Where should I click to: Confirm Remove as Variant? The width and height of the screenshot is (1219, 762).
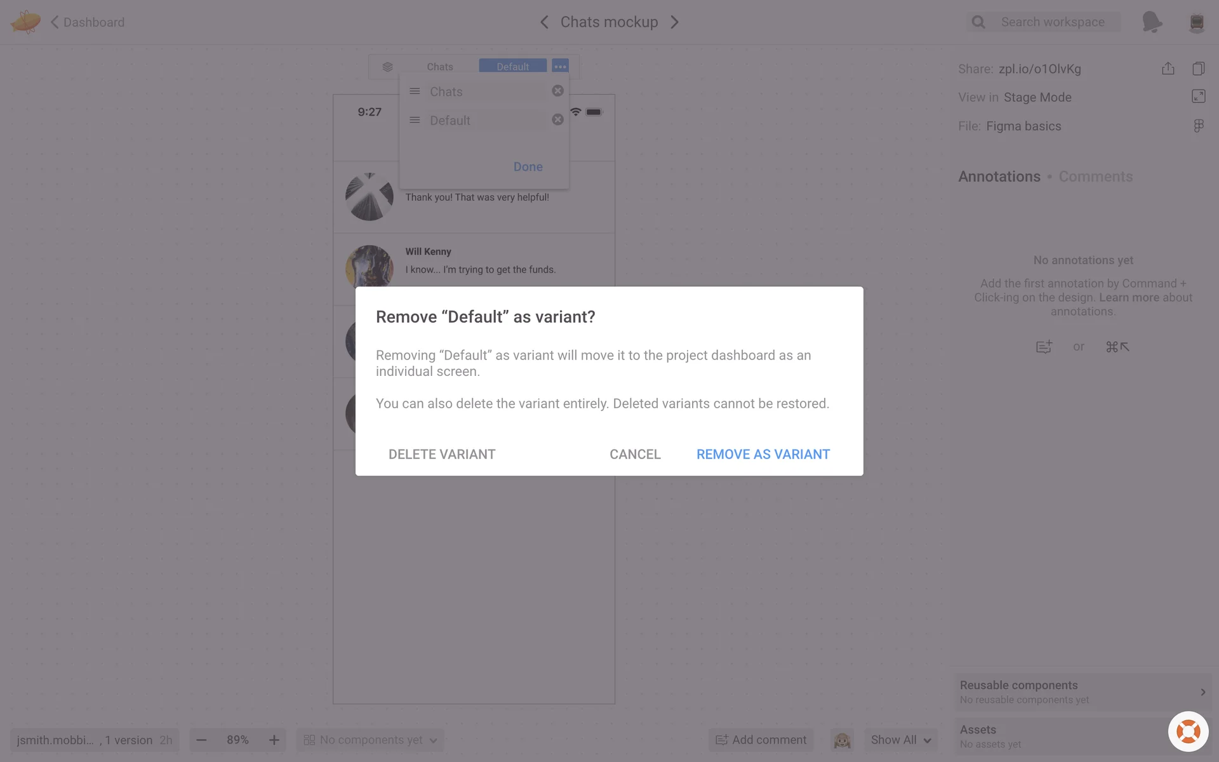pyautogui.click(x=763, y=454)
